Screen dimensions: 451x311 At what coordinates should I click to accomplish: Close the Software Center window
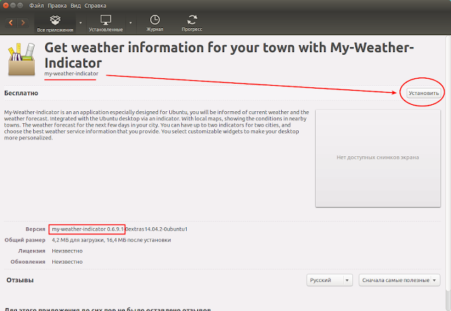6,6
